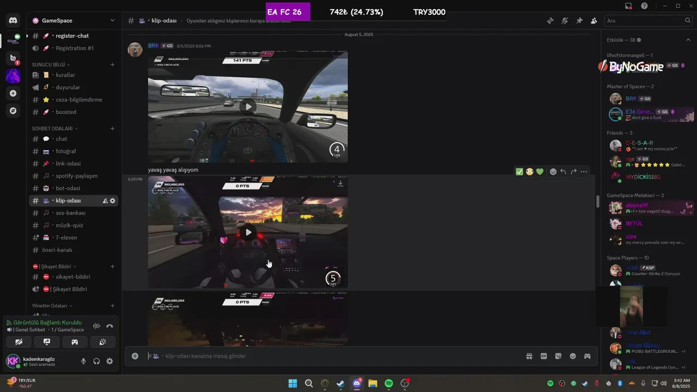
Task: Expand GameSpace server dropdown menu
Action: tap(112, 21)
